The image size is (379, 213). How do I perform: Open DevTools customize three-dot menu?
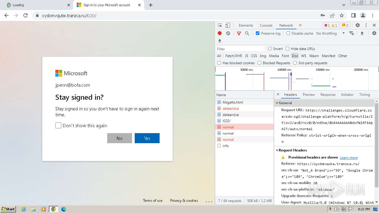point(366,25)
